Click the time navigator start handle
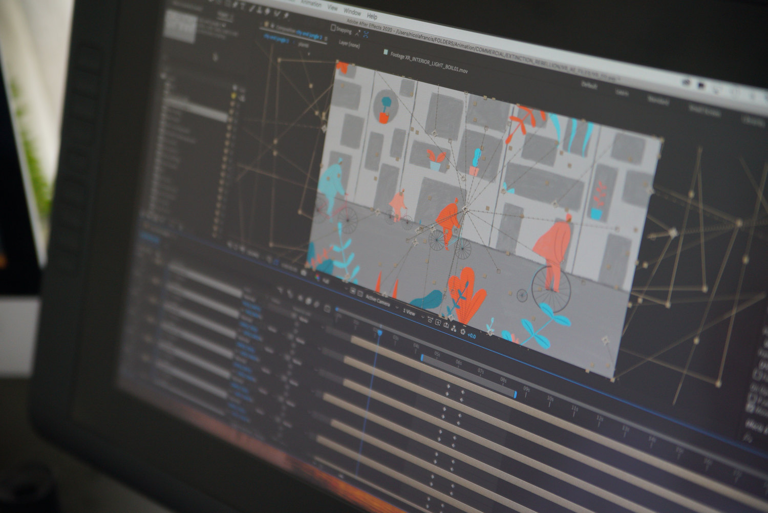The height and width of the screenshot is (513, 768). point(337,309)
